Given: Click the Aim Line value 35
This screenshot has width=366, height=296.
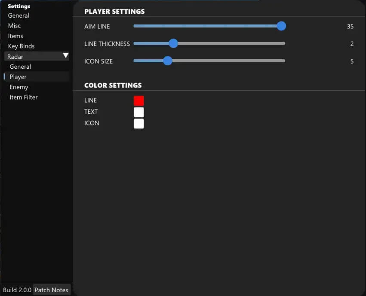Looking at the screenshot, I should pyautogui.click(x=350, y=27).
